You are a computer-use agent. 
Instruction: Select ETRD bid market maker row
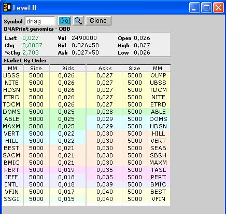click(x=11, y=97)
